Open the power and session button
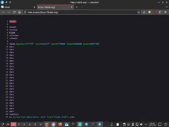The height and width of the screenshot is (127, 169). 166,124
